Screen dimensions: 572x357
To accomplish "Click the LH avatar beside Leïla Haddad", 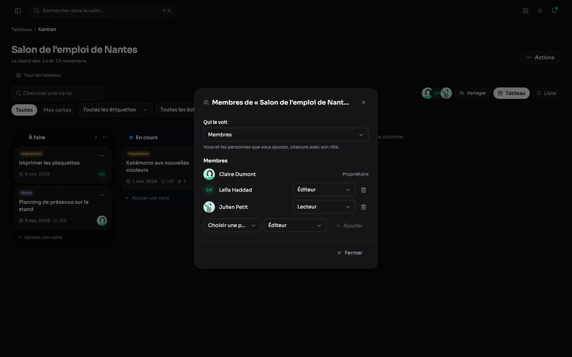I will point(209,190).
